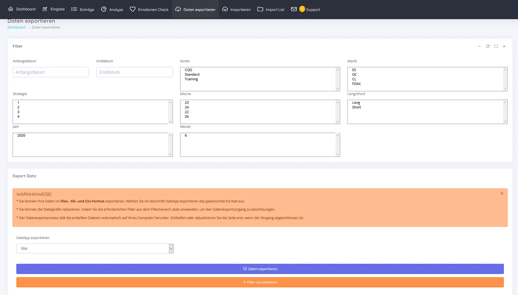Screen dimensions: 518x295
Task: Open the Dateityp exportieren dropdown
Action: point(95,248)
